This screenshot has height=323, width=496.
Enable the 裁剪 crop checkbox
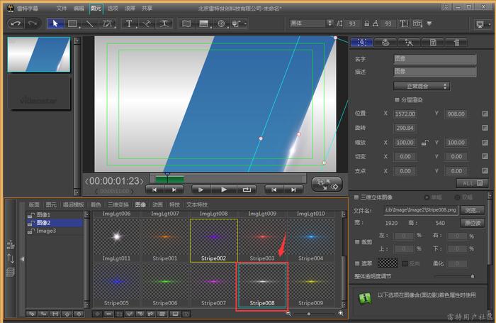coord(357,242)
